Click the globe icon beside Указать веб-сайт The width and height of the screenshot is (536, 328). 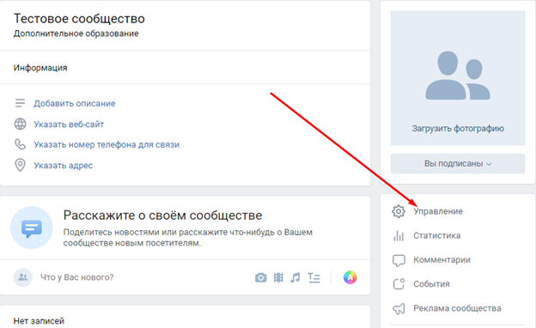click(20, 124)
